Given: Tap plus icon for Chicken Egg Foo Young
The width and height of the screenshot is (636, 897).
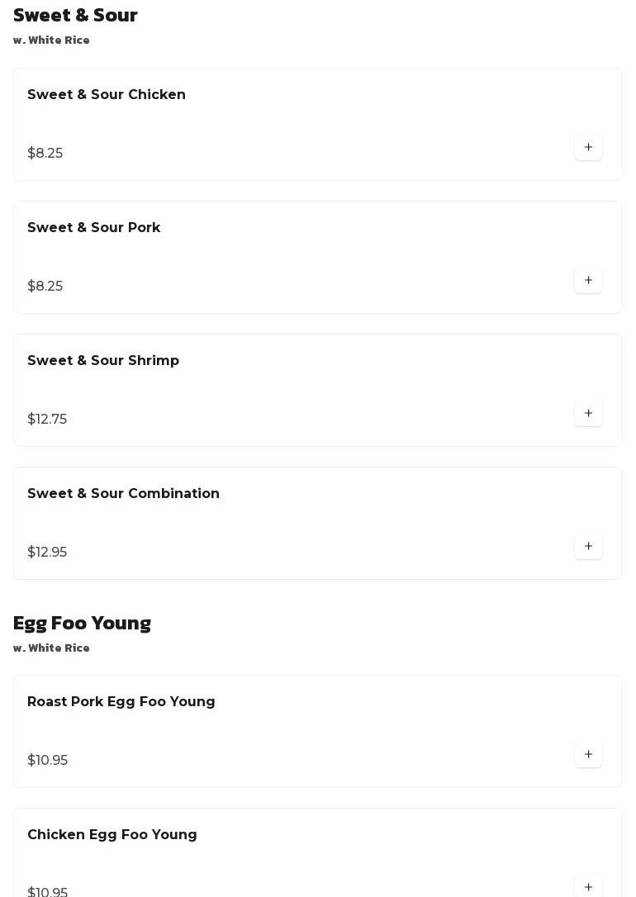Looking at the screenshot, I should coord(588,887).
